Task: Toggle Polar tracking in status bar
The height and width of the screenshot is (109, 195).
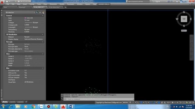Action: (141, 102)
